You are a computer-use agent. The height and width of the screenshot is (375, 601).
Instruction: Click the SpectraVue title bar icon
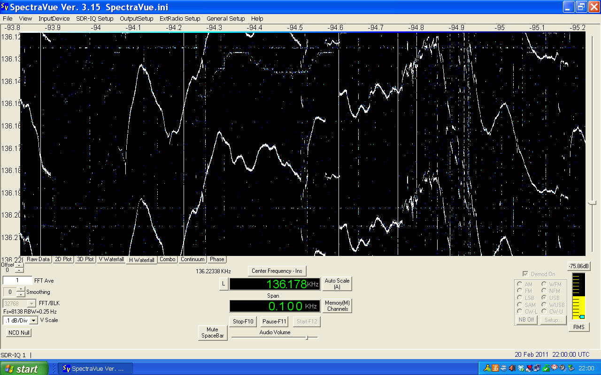tap(5, 7)
